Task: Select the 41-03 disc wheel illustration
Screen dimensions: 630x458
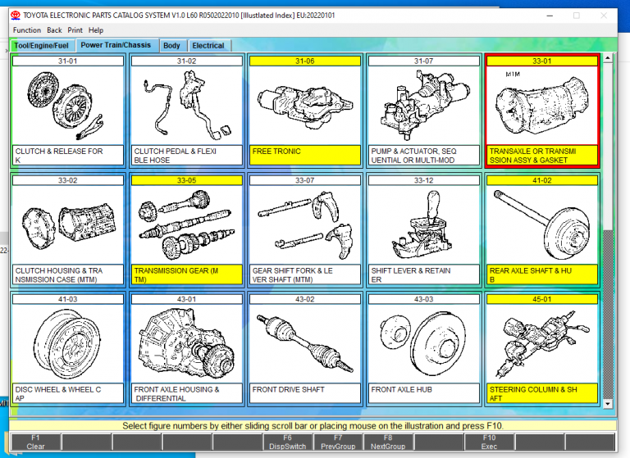Action: click(x=68, y=343)
